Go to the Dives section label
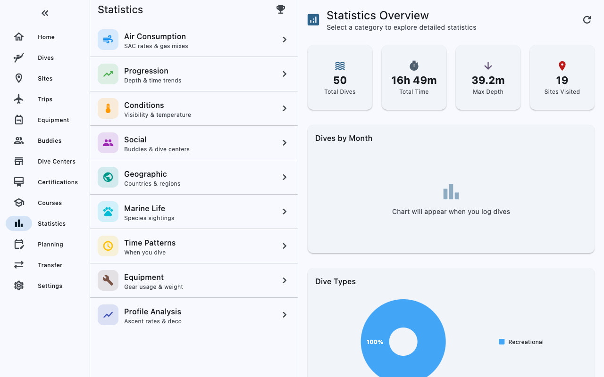 point(46,58)
